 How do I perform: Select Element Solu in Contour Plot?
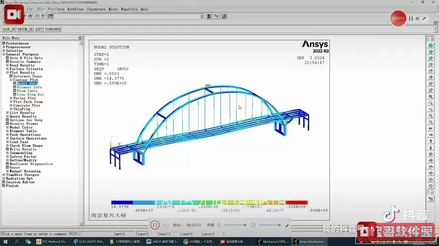[x=30, y=87]
